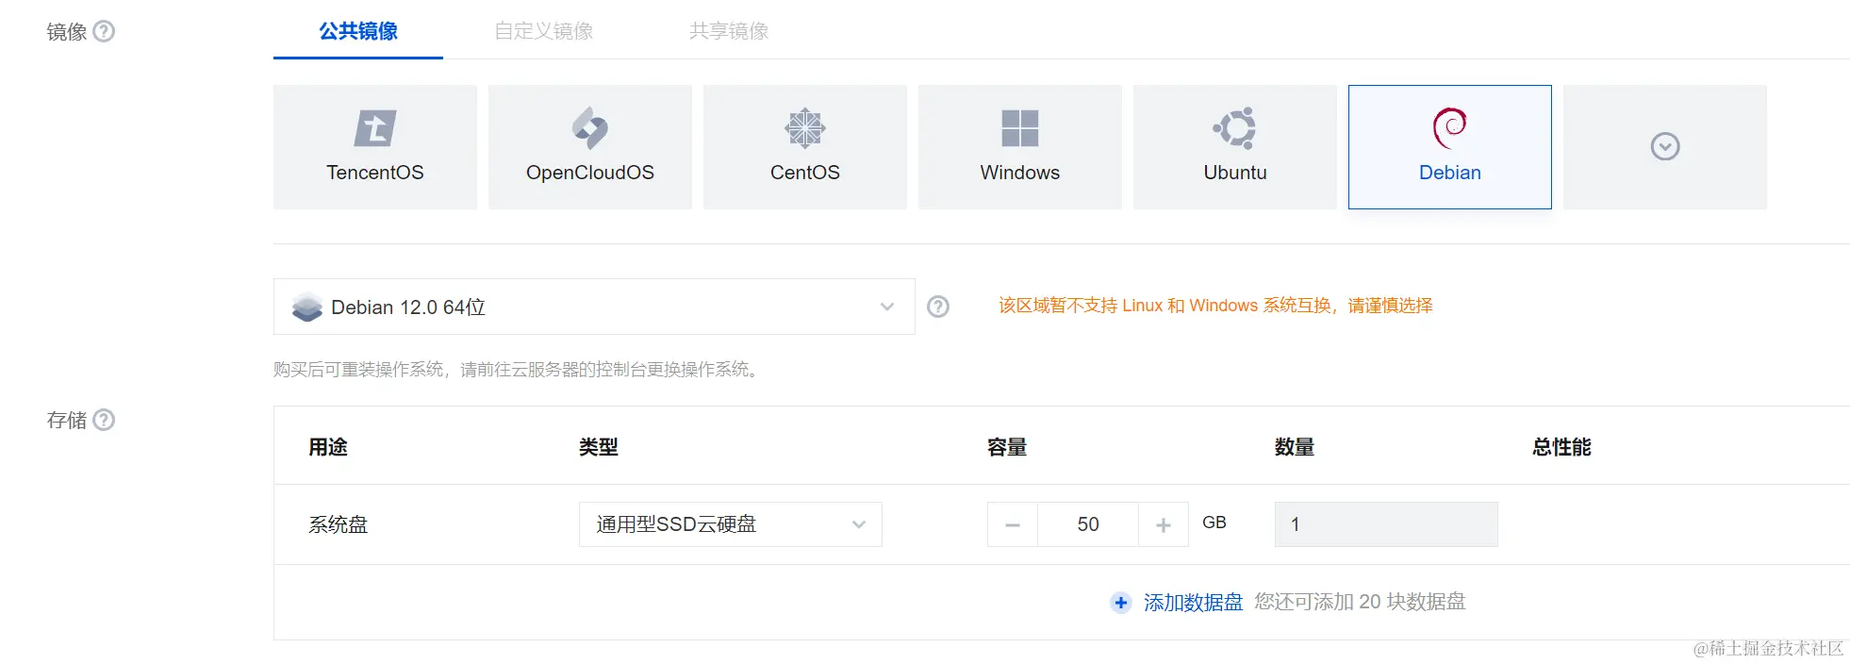This screenshot has height=664, width=1850.
Task: Click the capacity field showing 50
Action: 1088,524
